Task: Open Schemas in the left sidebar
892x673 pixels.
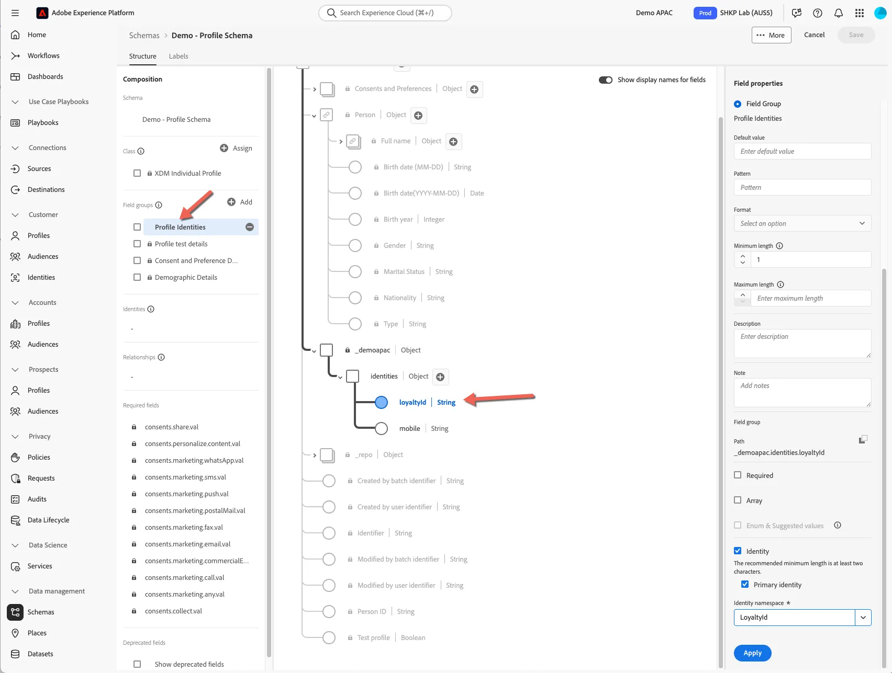Action: click(x=41, y=612)
